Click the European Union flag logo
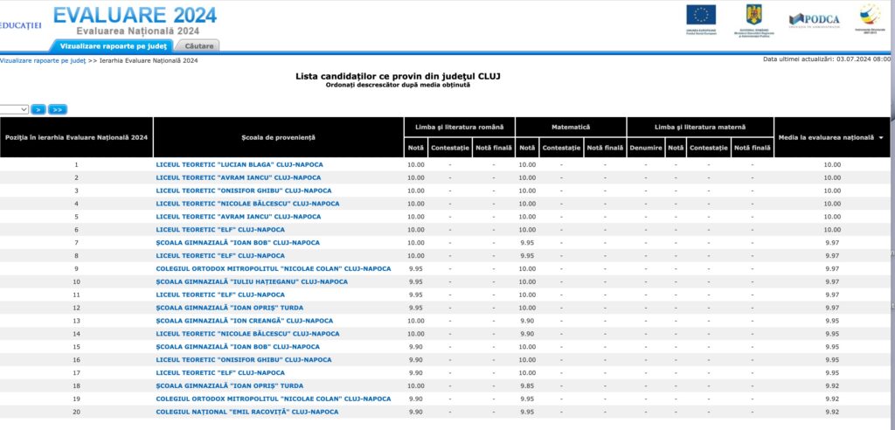The image size is (895, 430). tap(701, 16)
